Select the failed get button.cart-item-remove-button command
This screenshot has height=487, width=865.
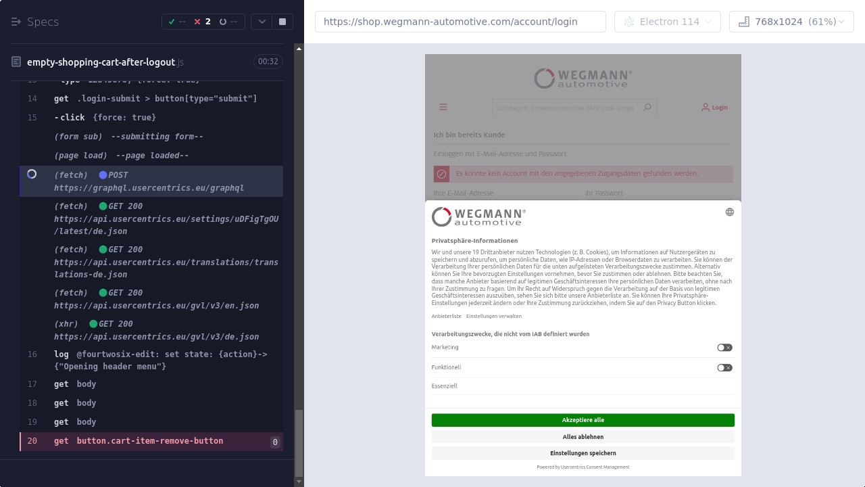pyautogui.click(x=151, y=441)
